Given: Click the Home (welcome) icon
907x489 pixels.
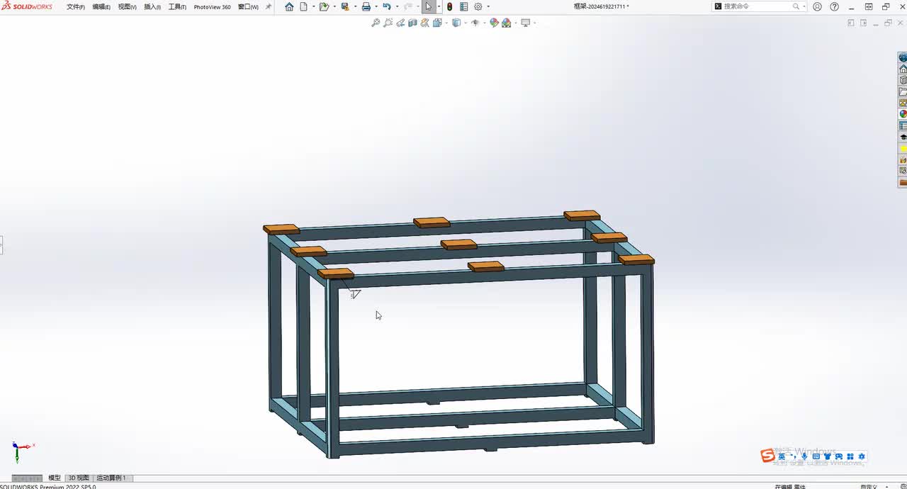Looking at the screenshot, I should point(289,6).
